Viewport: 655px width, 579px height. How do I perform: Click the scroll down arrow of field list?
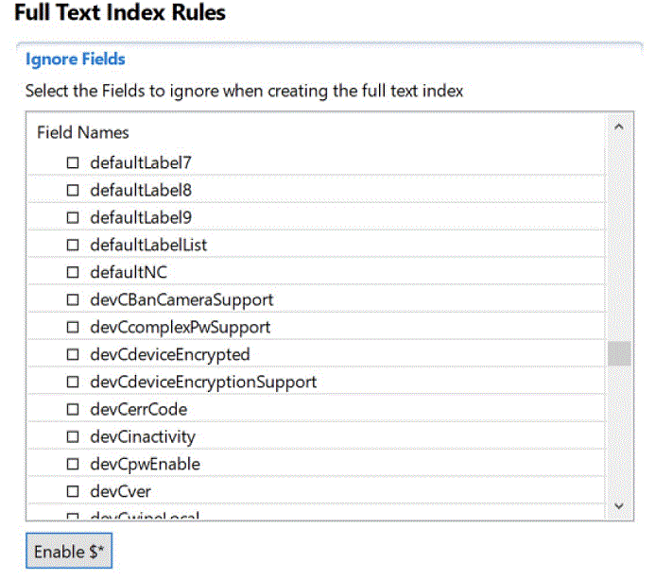(619, 506)
